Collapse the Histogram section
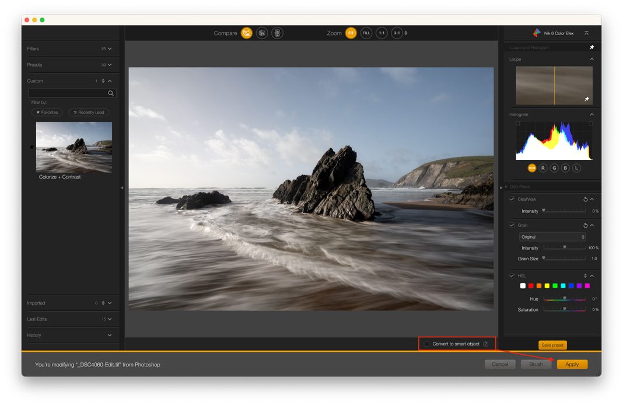This screenshot has height=405, width=623. [591, 114]
